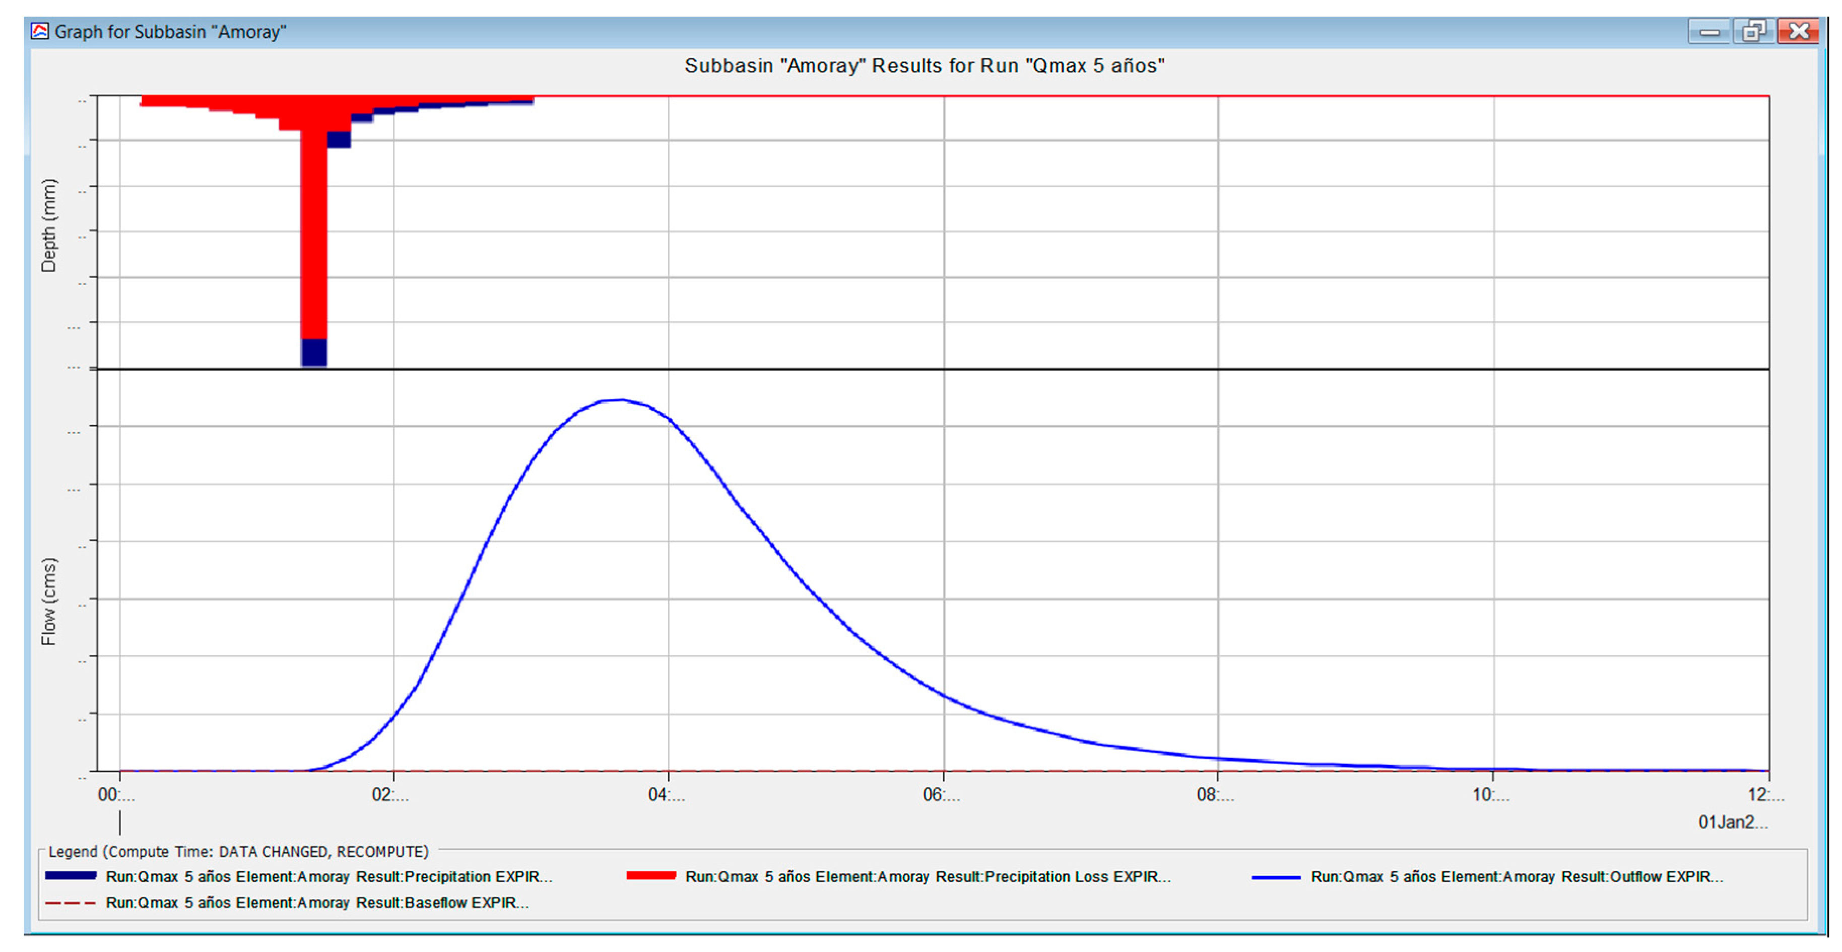Click the dashed red Baseflow legend line

(x=71, y=904)
